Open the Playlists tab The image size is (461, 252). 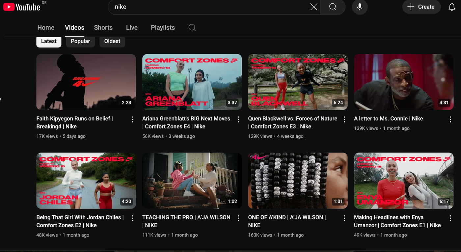click(x=163, y=28)
